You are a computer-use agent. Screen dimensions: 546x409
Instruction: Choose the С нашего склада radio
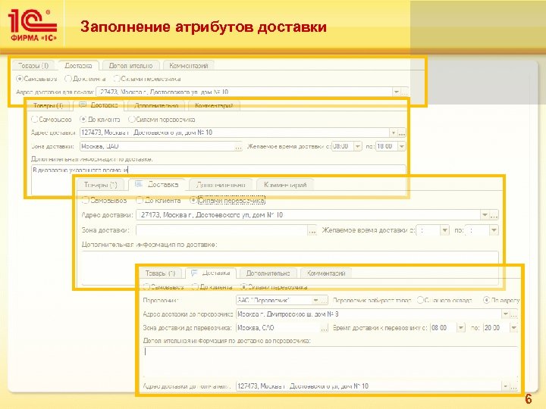pyautogui.click(x=420, y=300)
